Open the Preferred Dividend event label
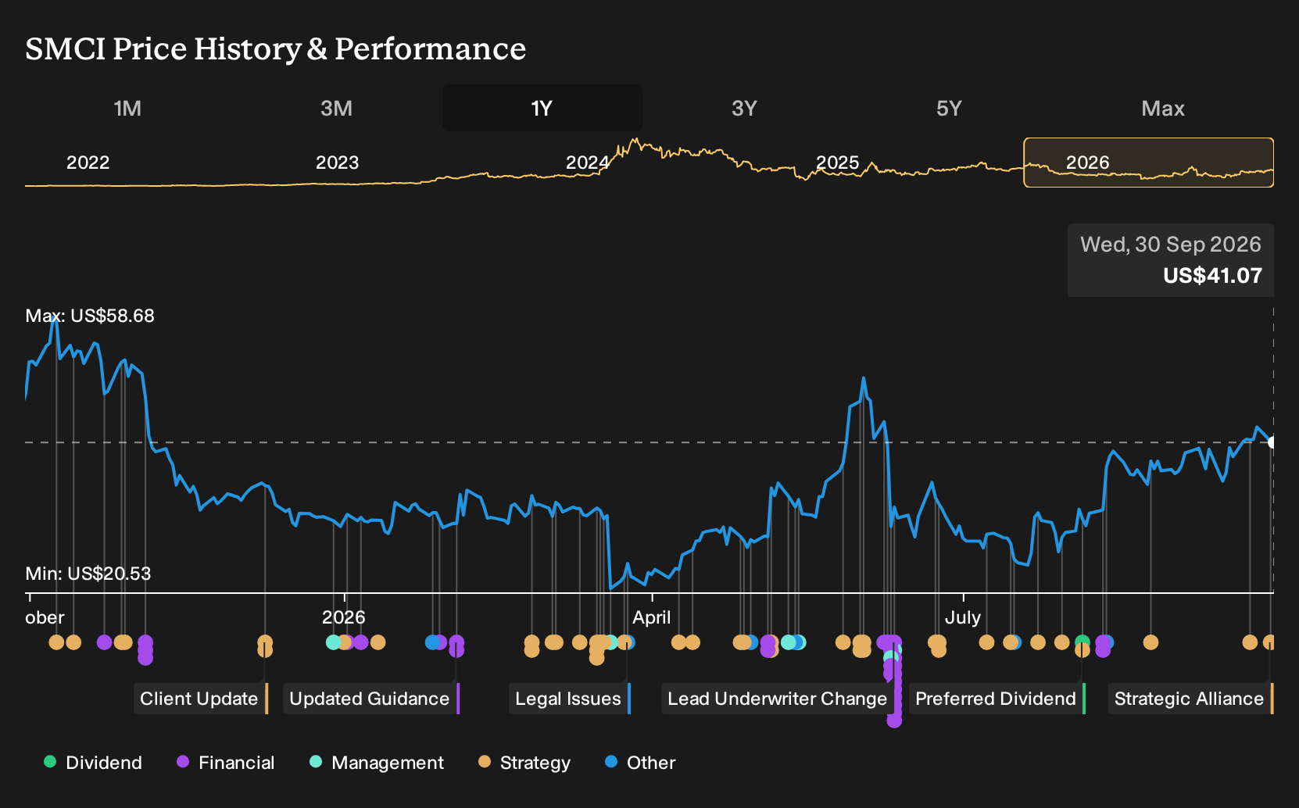1299x808 pixels. coord(997,699)
